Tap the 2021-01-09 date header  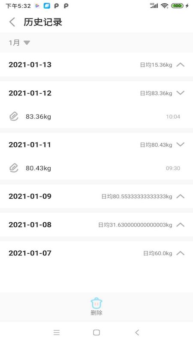pos(30,197)
